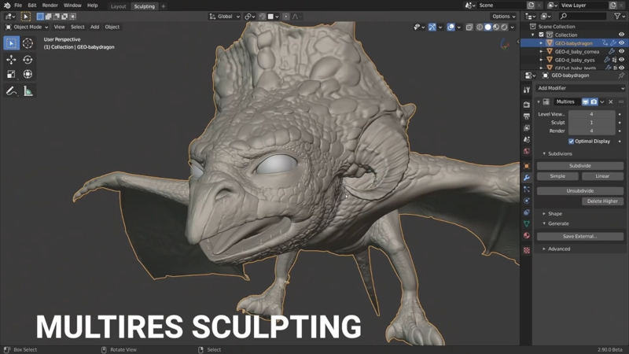This screenshot has width=629, height=354.
Task: Open the Object Mode dropdown
Action: (x=27, y=27)
